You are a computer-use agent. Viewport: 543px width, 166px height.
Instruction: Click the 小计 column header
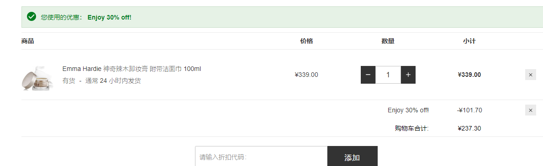point(469,41)
